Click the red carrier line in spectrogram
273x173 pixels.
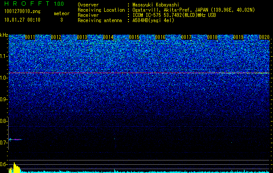[x=139, y=73]
